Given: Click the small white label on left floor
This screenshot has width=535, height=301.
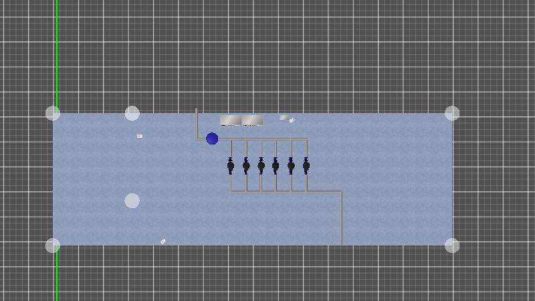Looking at the screenshot, I should 140,136.
